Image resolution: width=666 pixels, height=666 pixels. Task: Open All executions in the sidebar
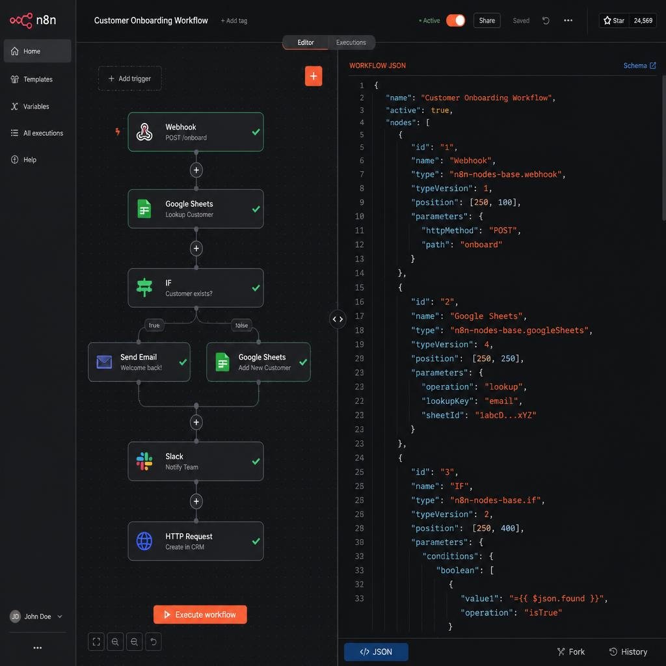pyautogui.click(x=37, y=133)
